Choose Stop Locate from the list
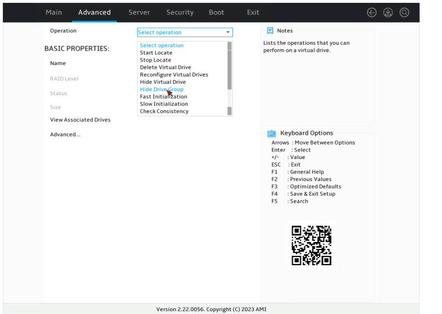 [x=155, y=60]
